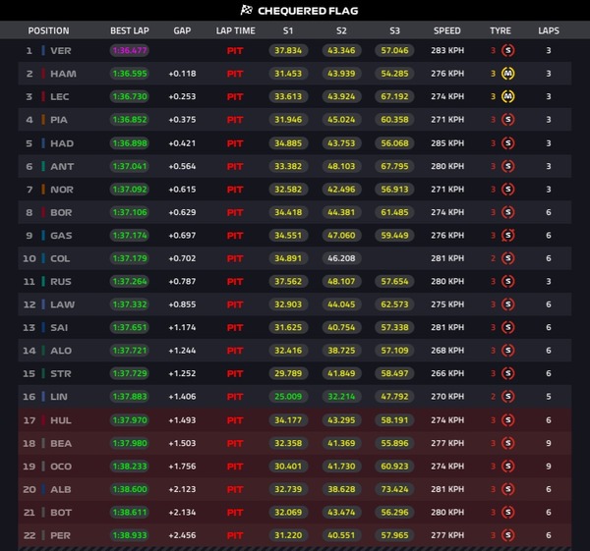Screen dimensions: 590x551
Task: Click COL's S2 time 46.208
Action: click(x=341, y=258)
